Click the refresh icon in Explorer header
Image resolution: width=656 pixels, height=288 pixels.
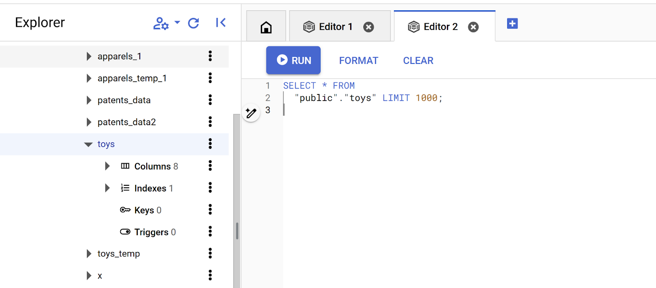[x=194, y=23]
